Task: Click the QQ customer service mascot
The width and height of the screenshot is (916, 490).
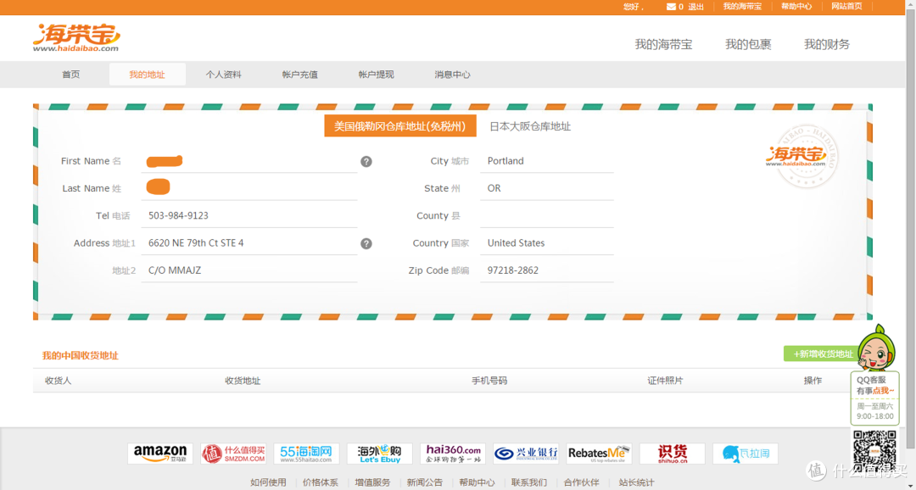Action: [876, 348]
